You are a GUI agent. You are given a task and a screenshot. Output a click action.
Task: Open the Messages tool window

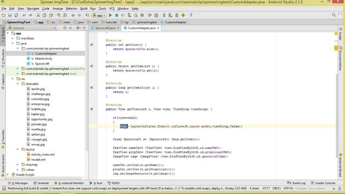[18, 183]
